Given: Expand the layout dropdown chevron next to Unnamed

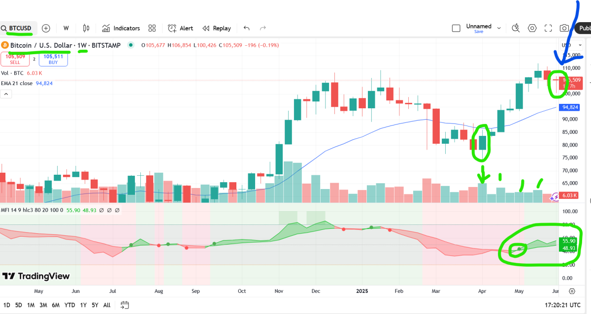Looking at the screenshot, I should pos(499,28).
